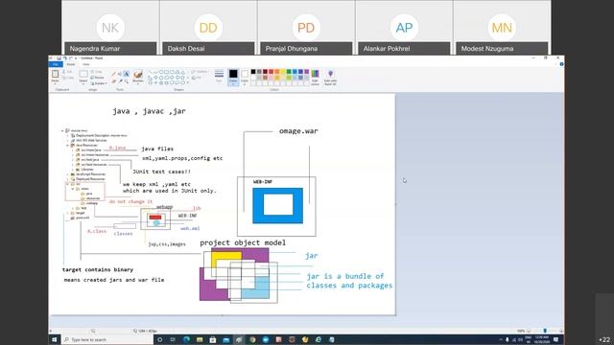This screenshot has height=345, width=614.
Task: Click Daksh Desai participant tile
Action: pyautogui.click(x=208, y=28)
